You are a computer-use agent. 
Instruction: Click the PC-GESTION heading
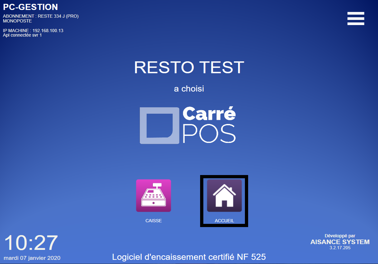30,7
